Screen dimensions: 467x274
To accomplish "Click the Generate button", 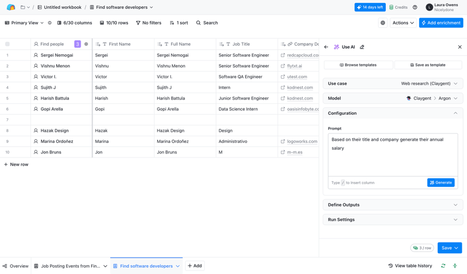I will tap(441, 182).
